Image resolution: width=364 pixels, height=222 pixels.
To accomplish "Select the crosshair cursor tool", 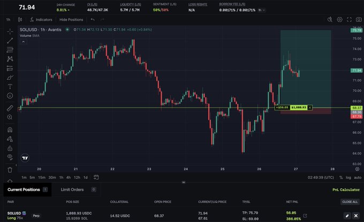I will click(x=10, y=32).
